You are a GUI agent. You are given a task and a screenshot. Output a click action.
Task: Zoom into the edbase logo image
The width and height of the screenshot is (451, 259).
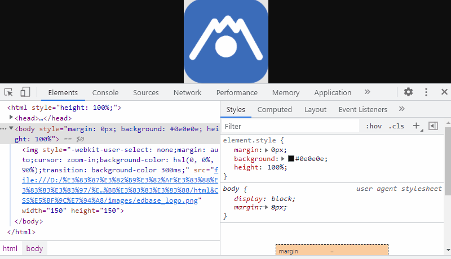pos(226,42)
